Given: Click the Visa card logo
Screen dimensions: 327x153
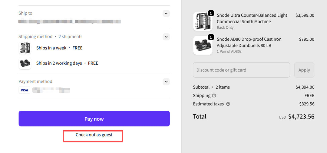Looking at the screenshot, I should 24,90.
